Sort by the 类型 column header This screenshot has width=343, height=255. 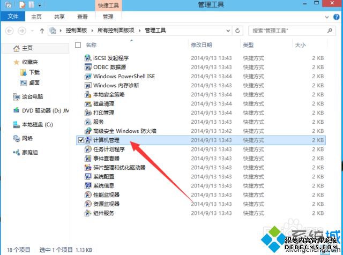pos(248,45)
